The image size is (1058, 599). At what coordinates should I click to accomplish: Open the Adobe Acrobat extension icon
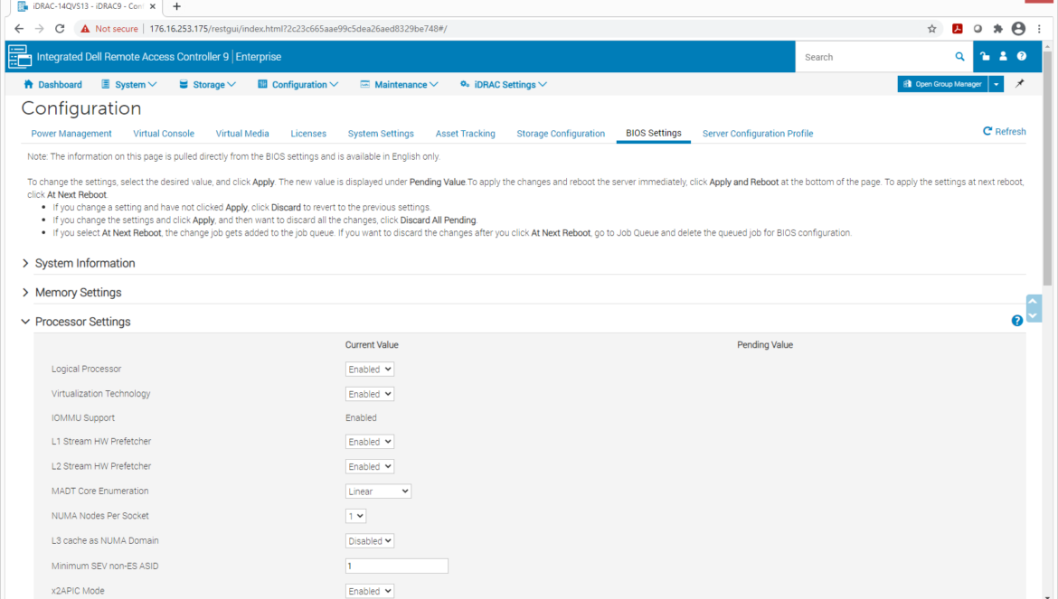pyautogui.click(x=957, y=28)
